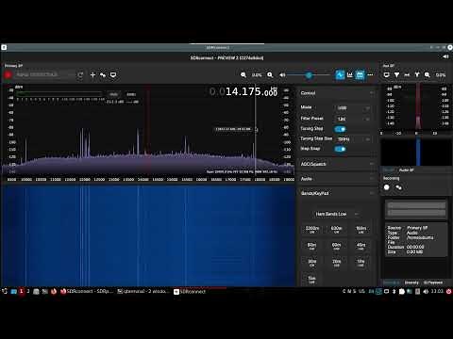
Task: Click the second funnel icon in Aux SP toolbar
Action: pyautogui.click(x=417, y=74)
